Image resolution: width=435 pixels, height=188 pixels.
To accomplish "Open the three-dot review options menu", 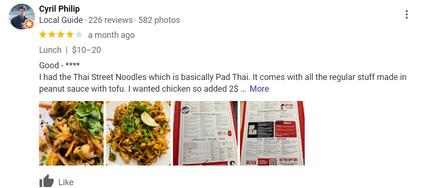I will coord(406,14).
